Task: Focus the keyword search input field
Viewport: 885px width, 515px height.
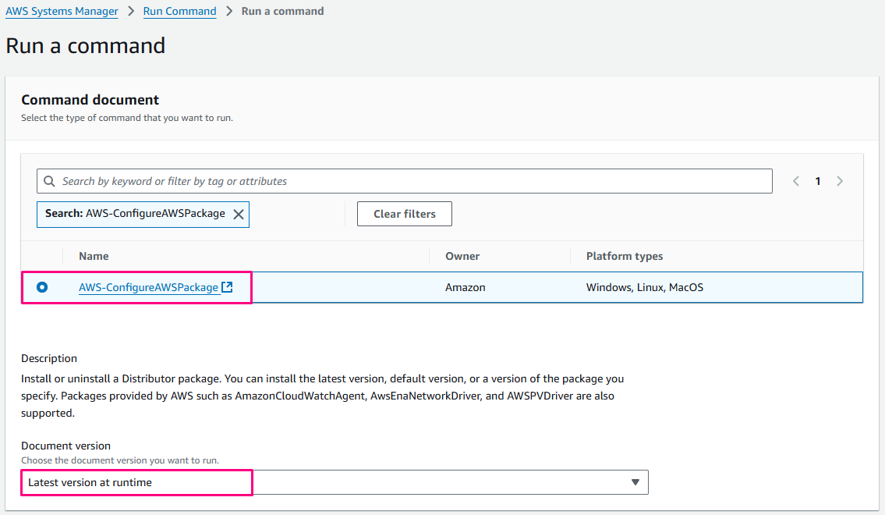Action: [413, 181]
